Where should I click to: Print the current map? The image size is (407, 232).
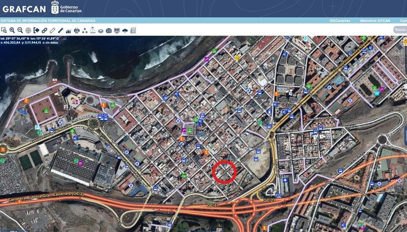click(77, 30)
